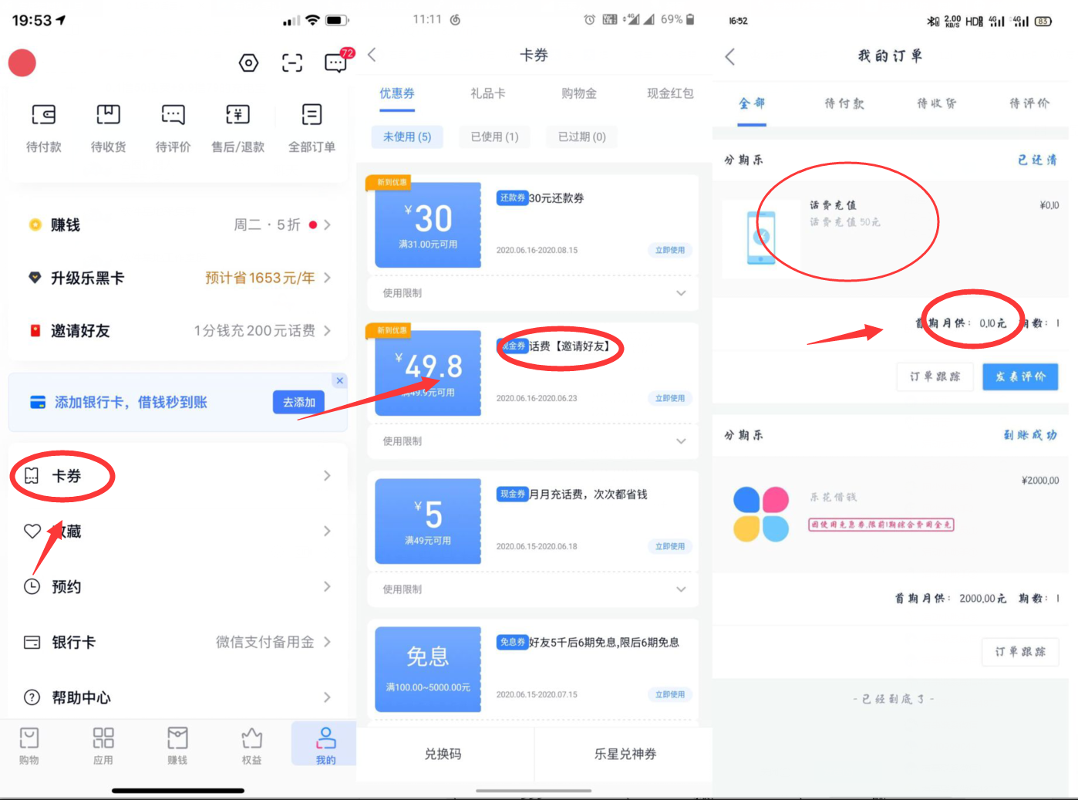
Task: Open settings with the gear icon
Action: pyautogui.click(x=248, y=62)
